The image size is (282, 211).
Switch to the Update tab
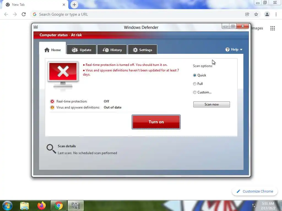(x=82, y=50)
